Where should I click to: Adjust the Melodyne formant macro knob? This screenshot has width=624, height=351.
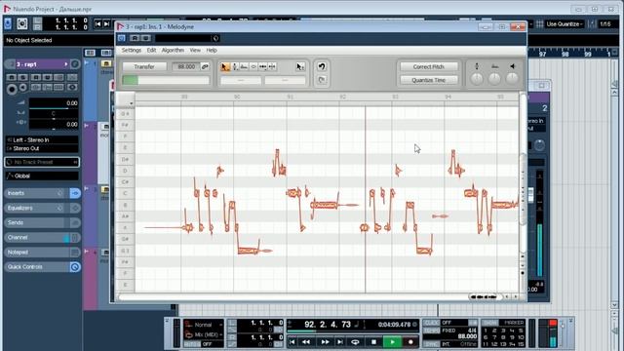pos(494,79)
